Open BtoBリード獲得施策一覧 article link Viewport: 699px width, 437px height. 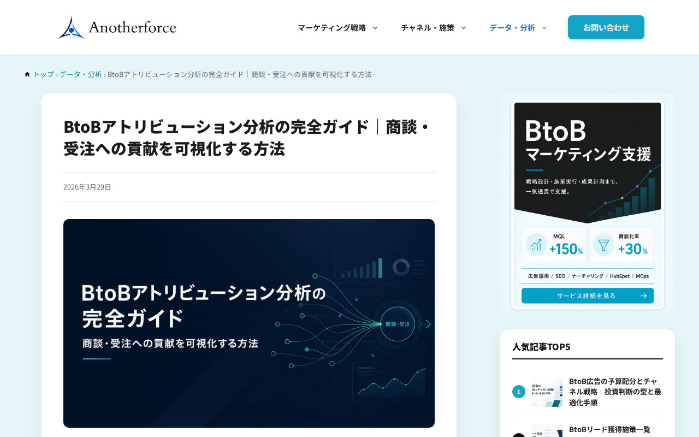(x=612, y=429)
